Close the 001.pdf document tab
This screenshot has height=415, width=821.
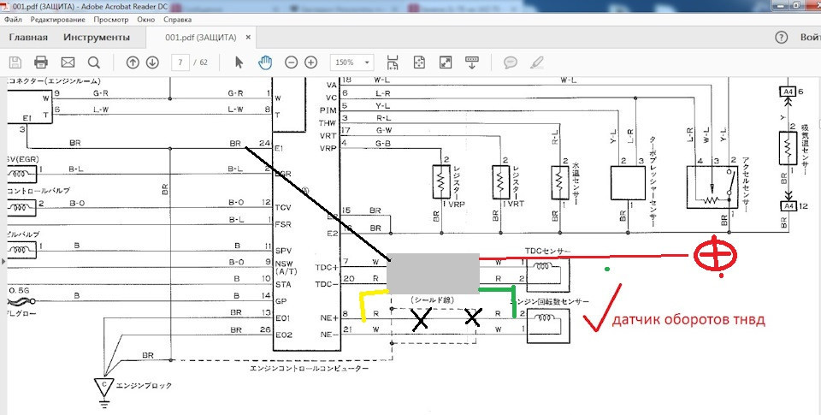pos(248,38)
